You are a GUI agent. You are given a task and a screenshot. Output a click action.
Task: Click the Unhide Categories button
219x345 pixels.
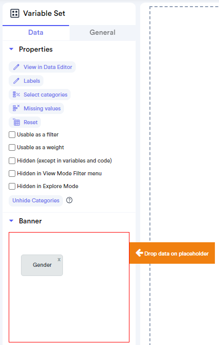(x=36, y=200)
